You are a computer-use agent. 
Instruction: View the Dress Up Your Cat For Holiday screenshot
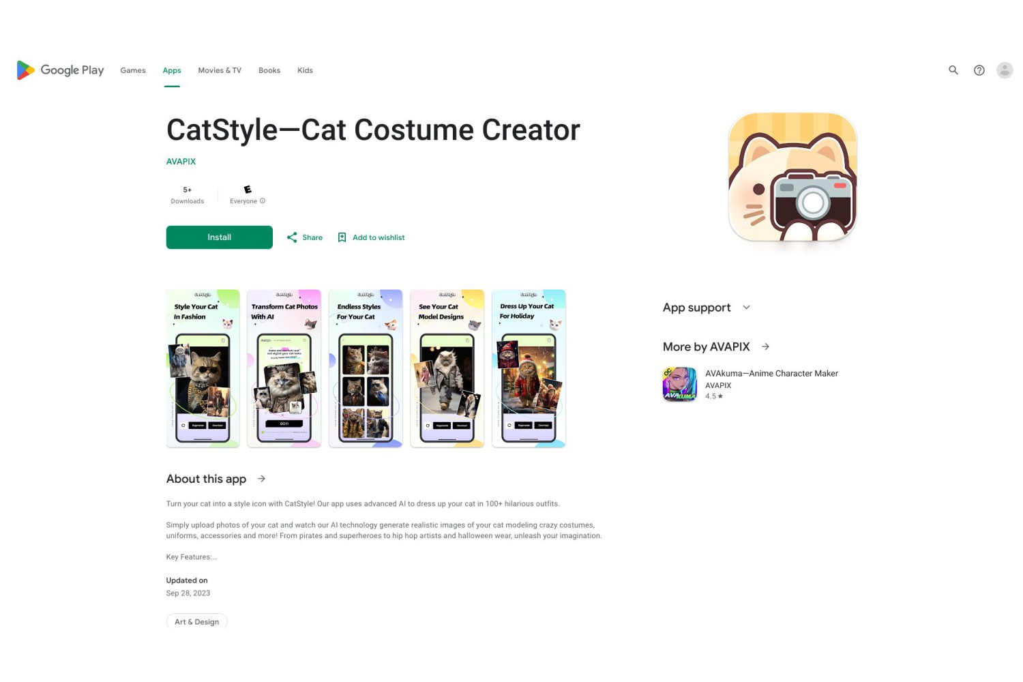pos(529,368)
